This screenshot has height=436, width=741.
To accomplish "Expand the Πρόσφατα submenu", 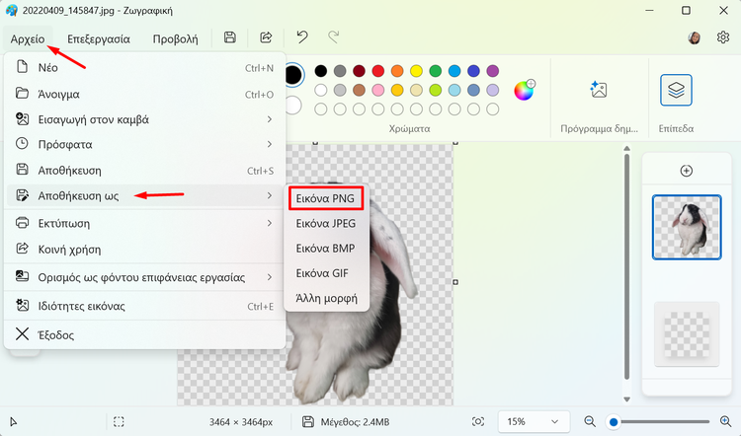I will click(144, 144).
